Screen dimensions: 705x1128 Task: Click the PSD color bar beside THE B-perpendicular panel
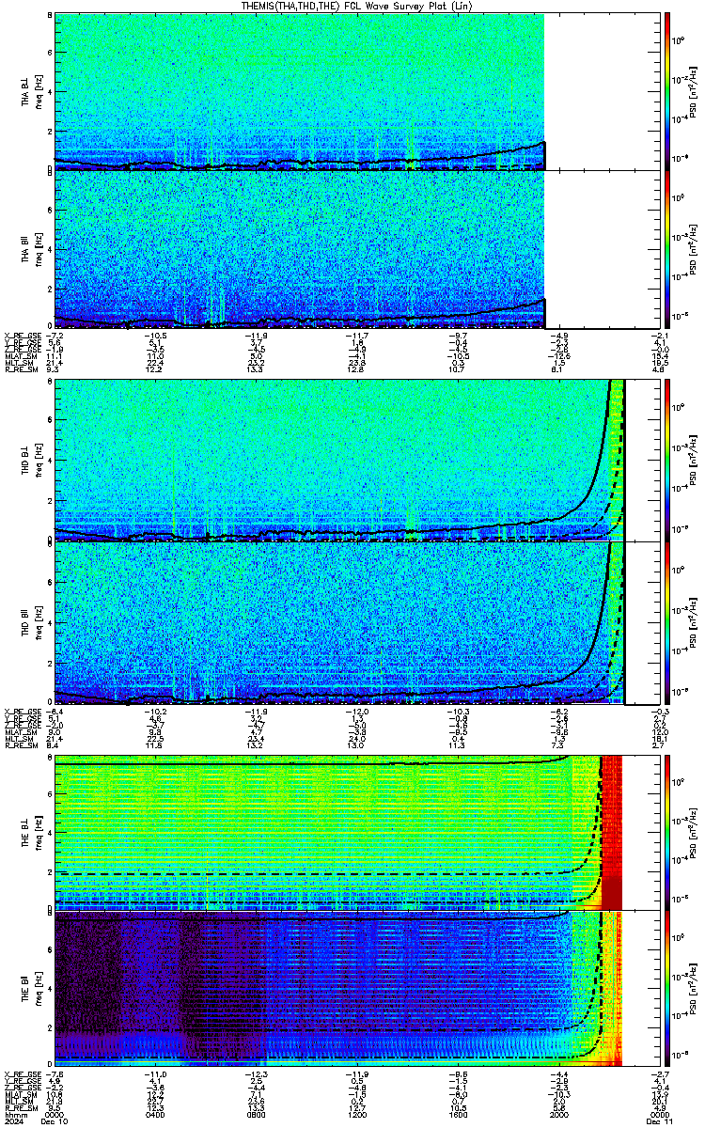point(667,831)
